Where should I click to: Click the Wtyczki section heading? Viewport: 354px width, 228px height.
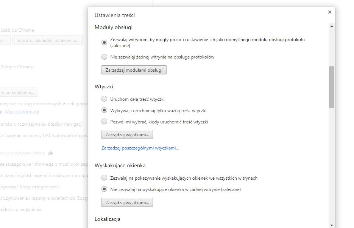click(104, 87)
